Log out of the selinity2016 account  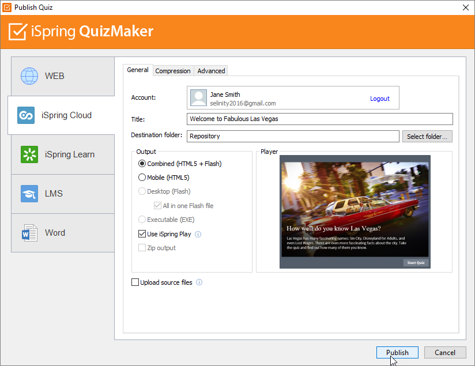tap(380, 99)
